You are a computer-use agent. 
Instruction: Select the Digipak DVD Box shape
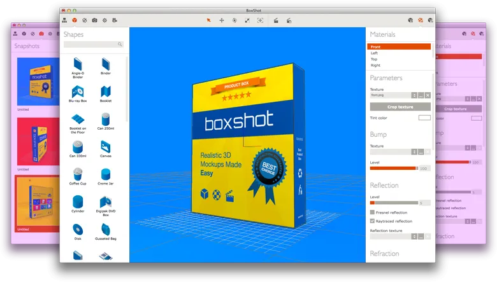106,206
